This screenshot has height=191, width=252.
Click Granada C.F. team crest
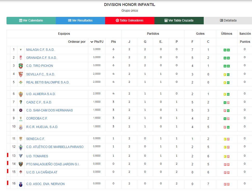click(x=21, y=58)
